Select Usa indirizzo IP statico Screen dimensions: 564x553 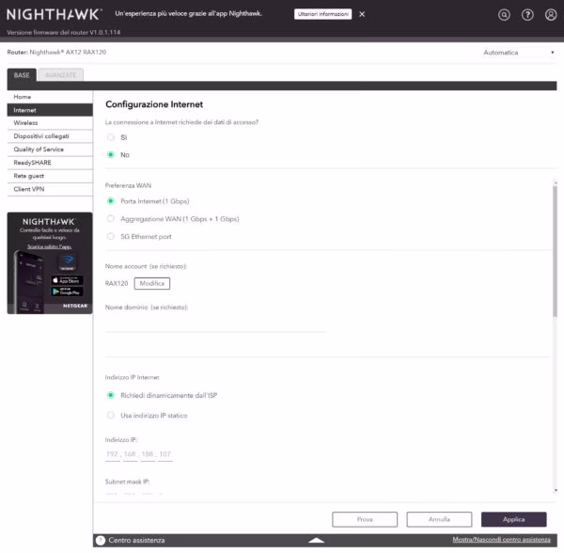point(111,415)
